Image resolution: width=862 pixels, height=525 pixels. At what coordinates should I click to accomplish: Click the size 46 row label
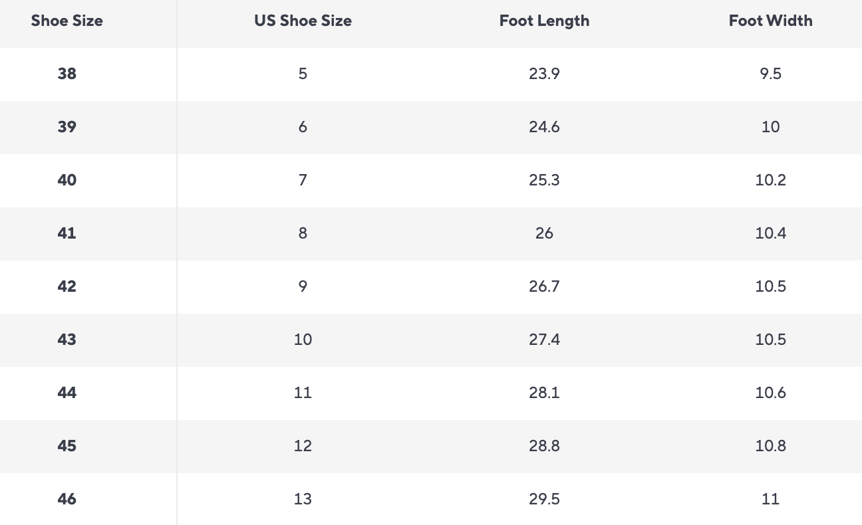[67, 499]
